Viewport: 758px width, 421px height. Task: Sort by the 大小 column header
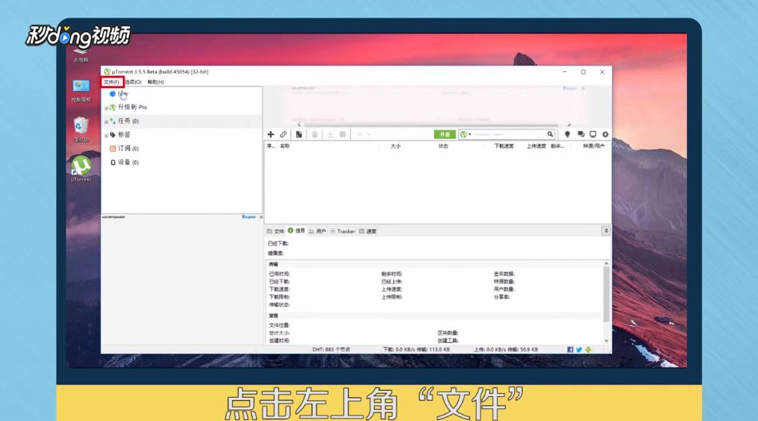click(x=395, y=146)
